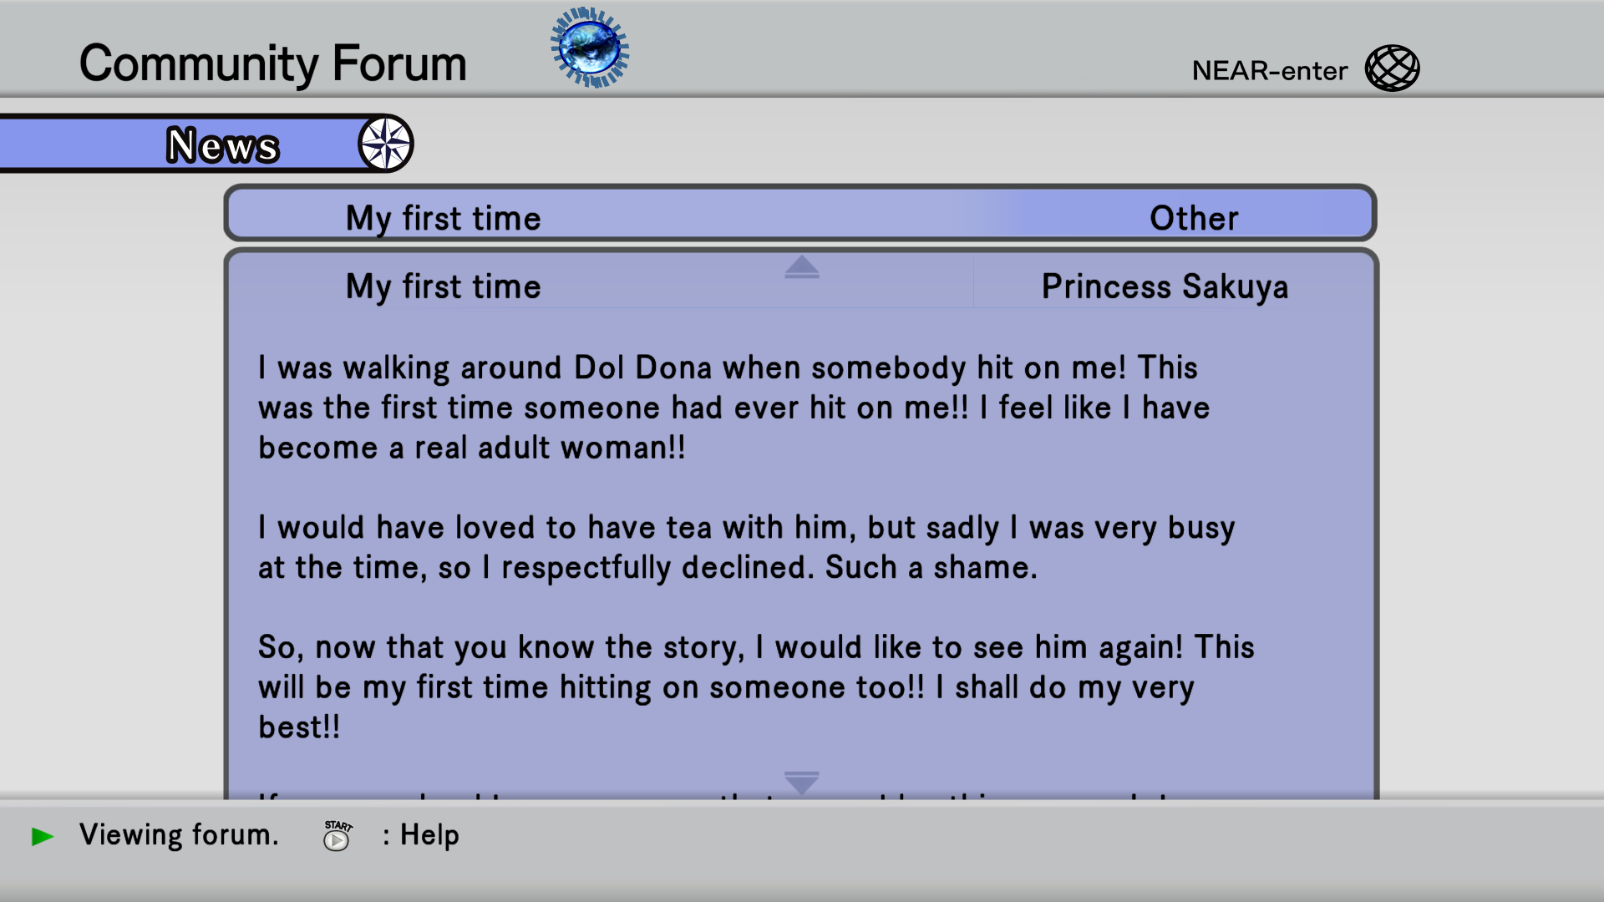Open author Princess Sakuya's name
Screen dimensions: 1604x902
click(1165, 286)
